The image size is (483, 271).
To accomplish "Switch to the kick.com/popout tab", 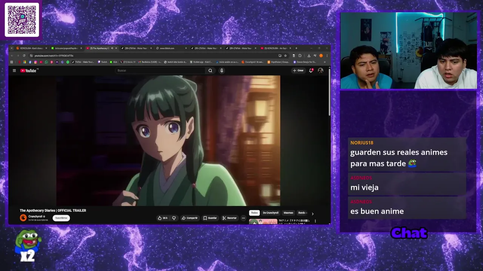I will [66, 48].
